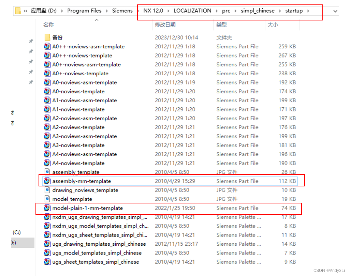Expand the chevron after LOCALIZATION breadcrumb
The width and height of the screenshot is (350, 276).
217,11
